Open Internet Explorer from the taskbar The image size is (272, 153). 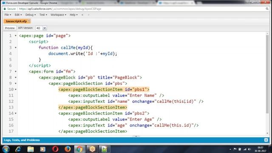(x=18, y=149)
